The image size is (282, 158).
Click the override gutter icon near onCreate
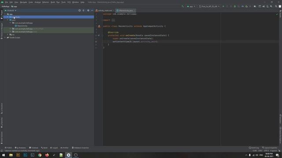99,35
